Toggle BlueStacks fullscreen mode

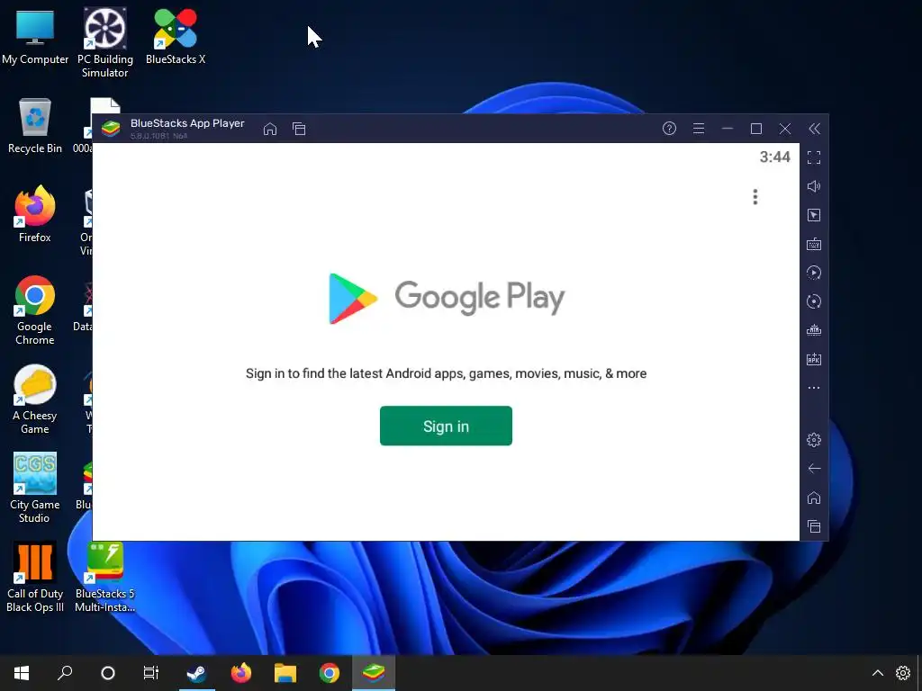814,157
